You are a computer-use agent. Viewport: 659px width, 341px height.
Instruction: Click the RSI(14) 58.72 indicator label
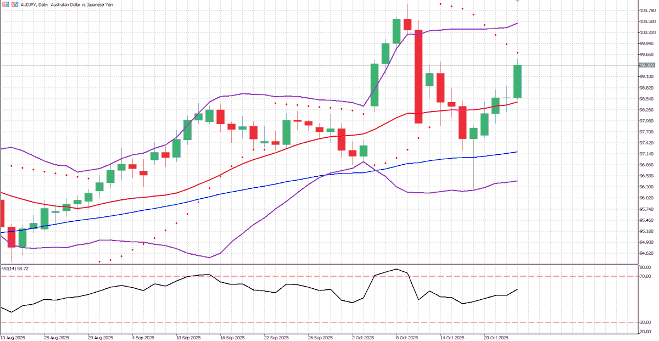click(x=15, y=269)
